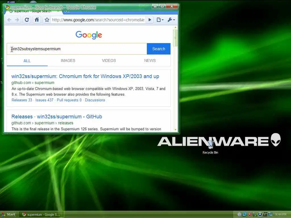The width and height of the screenshot is (291, 218).
Task: Switch to the ALL results tab
Action: point(27,61)
